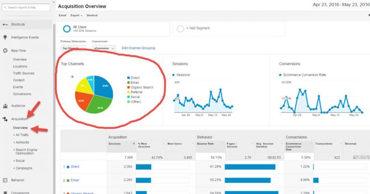Select Traffic Sources under Real-Time
Image resolution: width=370 pixels, height=194 pixels.
point(24,73)
